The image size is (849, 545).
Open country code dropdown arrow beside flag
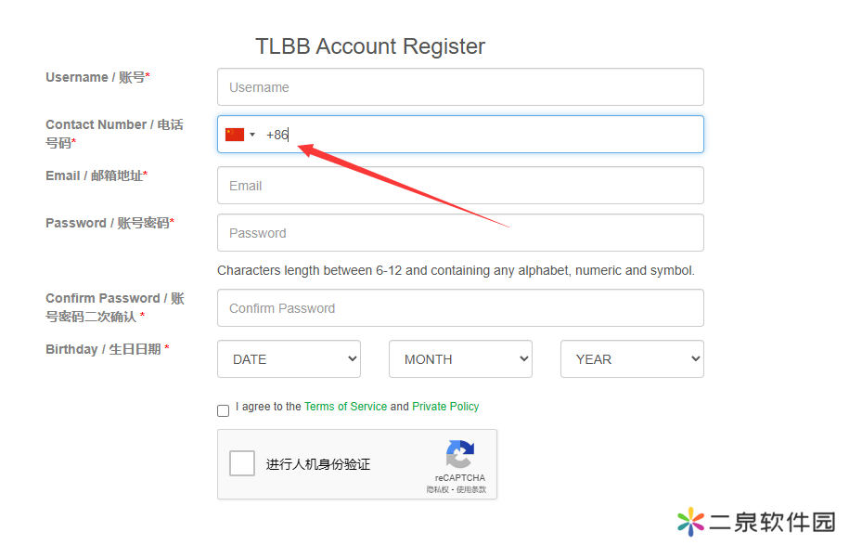tap(252, 135)
